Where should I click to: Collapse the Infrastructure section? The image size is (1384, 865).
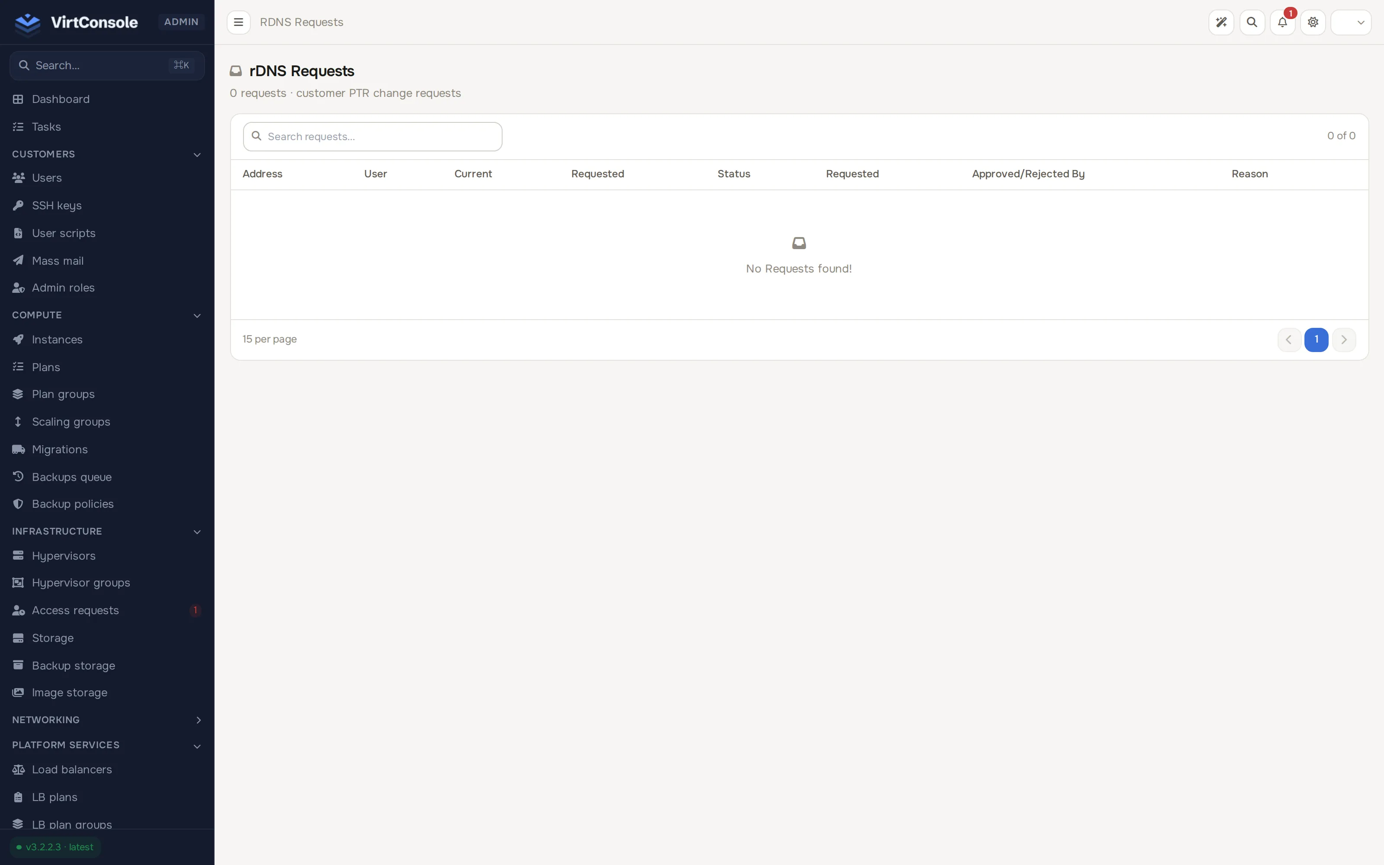107,532
